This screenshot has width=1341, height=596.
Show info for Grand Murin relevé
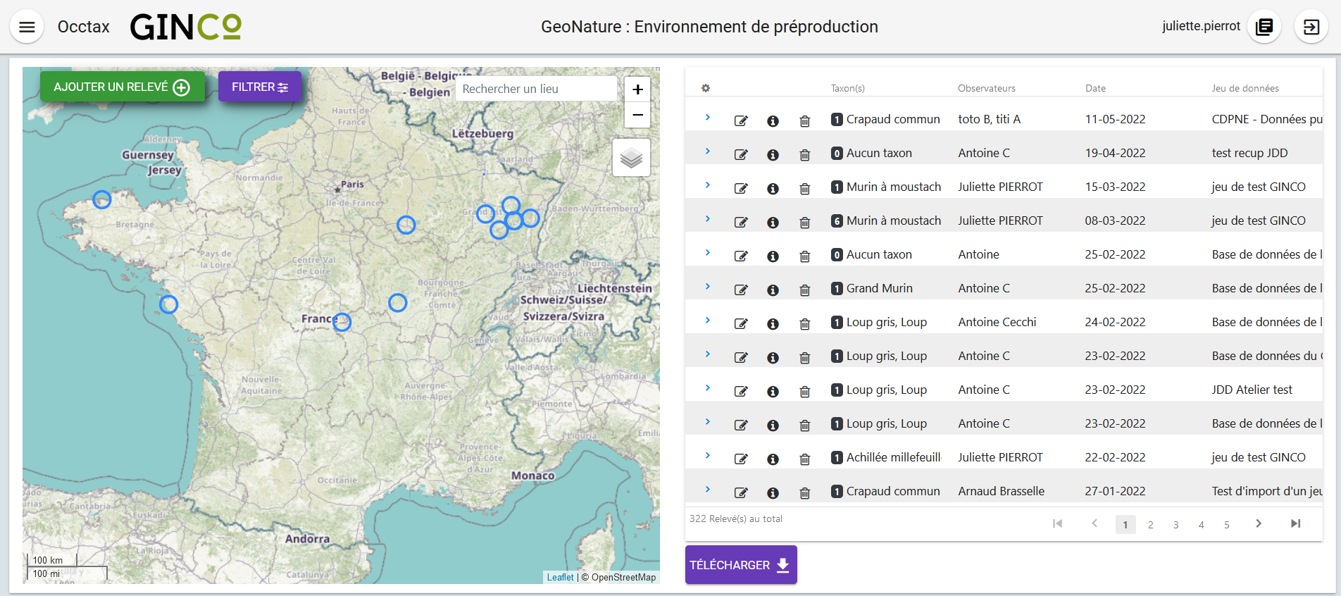[x=773, y=290]
